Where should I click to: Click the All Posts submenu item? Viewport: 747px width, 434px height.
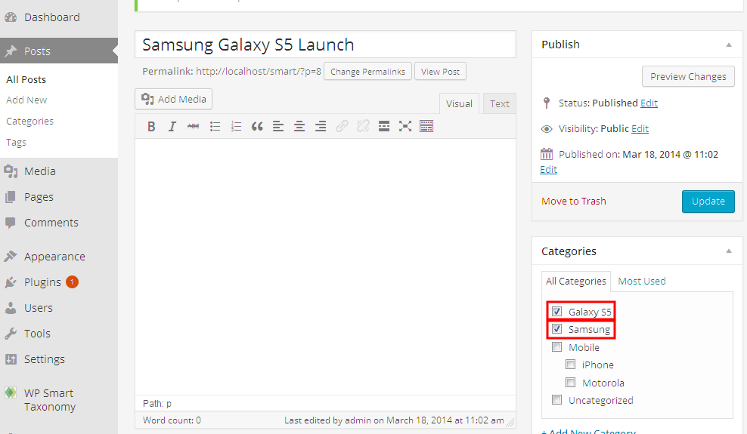click(26, 80)
